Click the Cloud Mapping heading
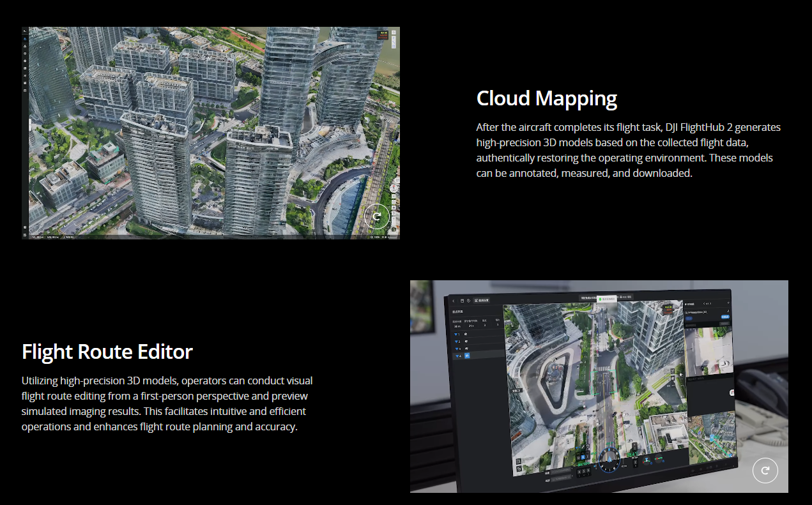Viewport: 812px width, 505px height. point(547,98)
